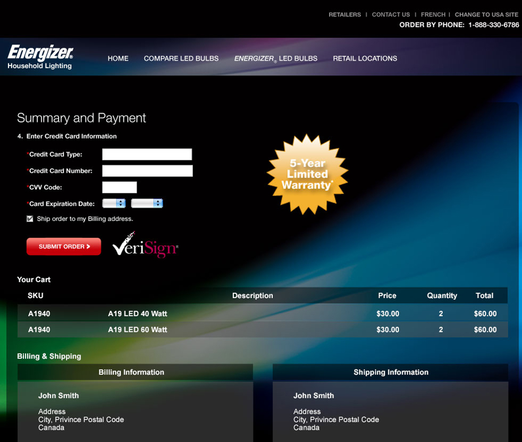The image size is (522, 442).
Task: Switch site language to French
Action: point(433,15)
